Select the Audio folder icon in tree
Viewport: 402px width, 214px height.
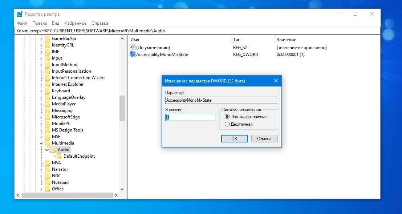53,150
